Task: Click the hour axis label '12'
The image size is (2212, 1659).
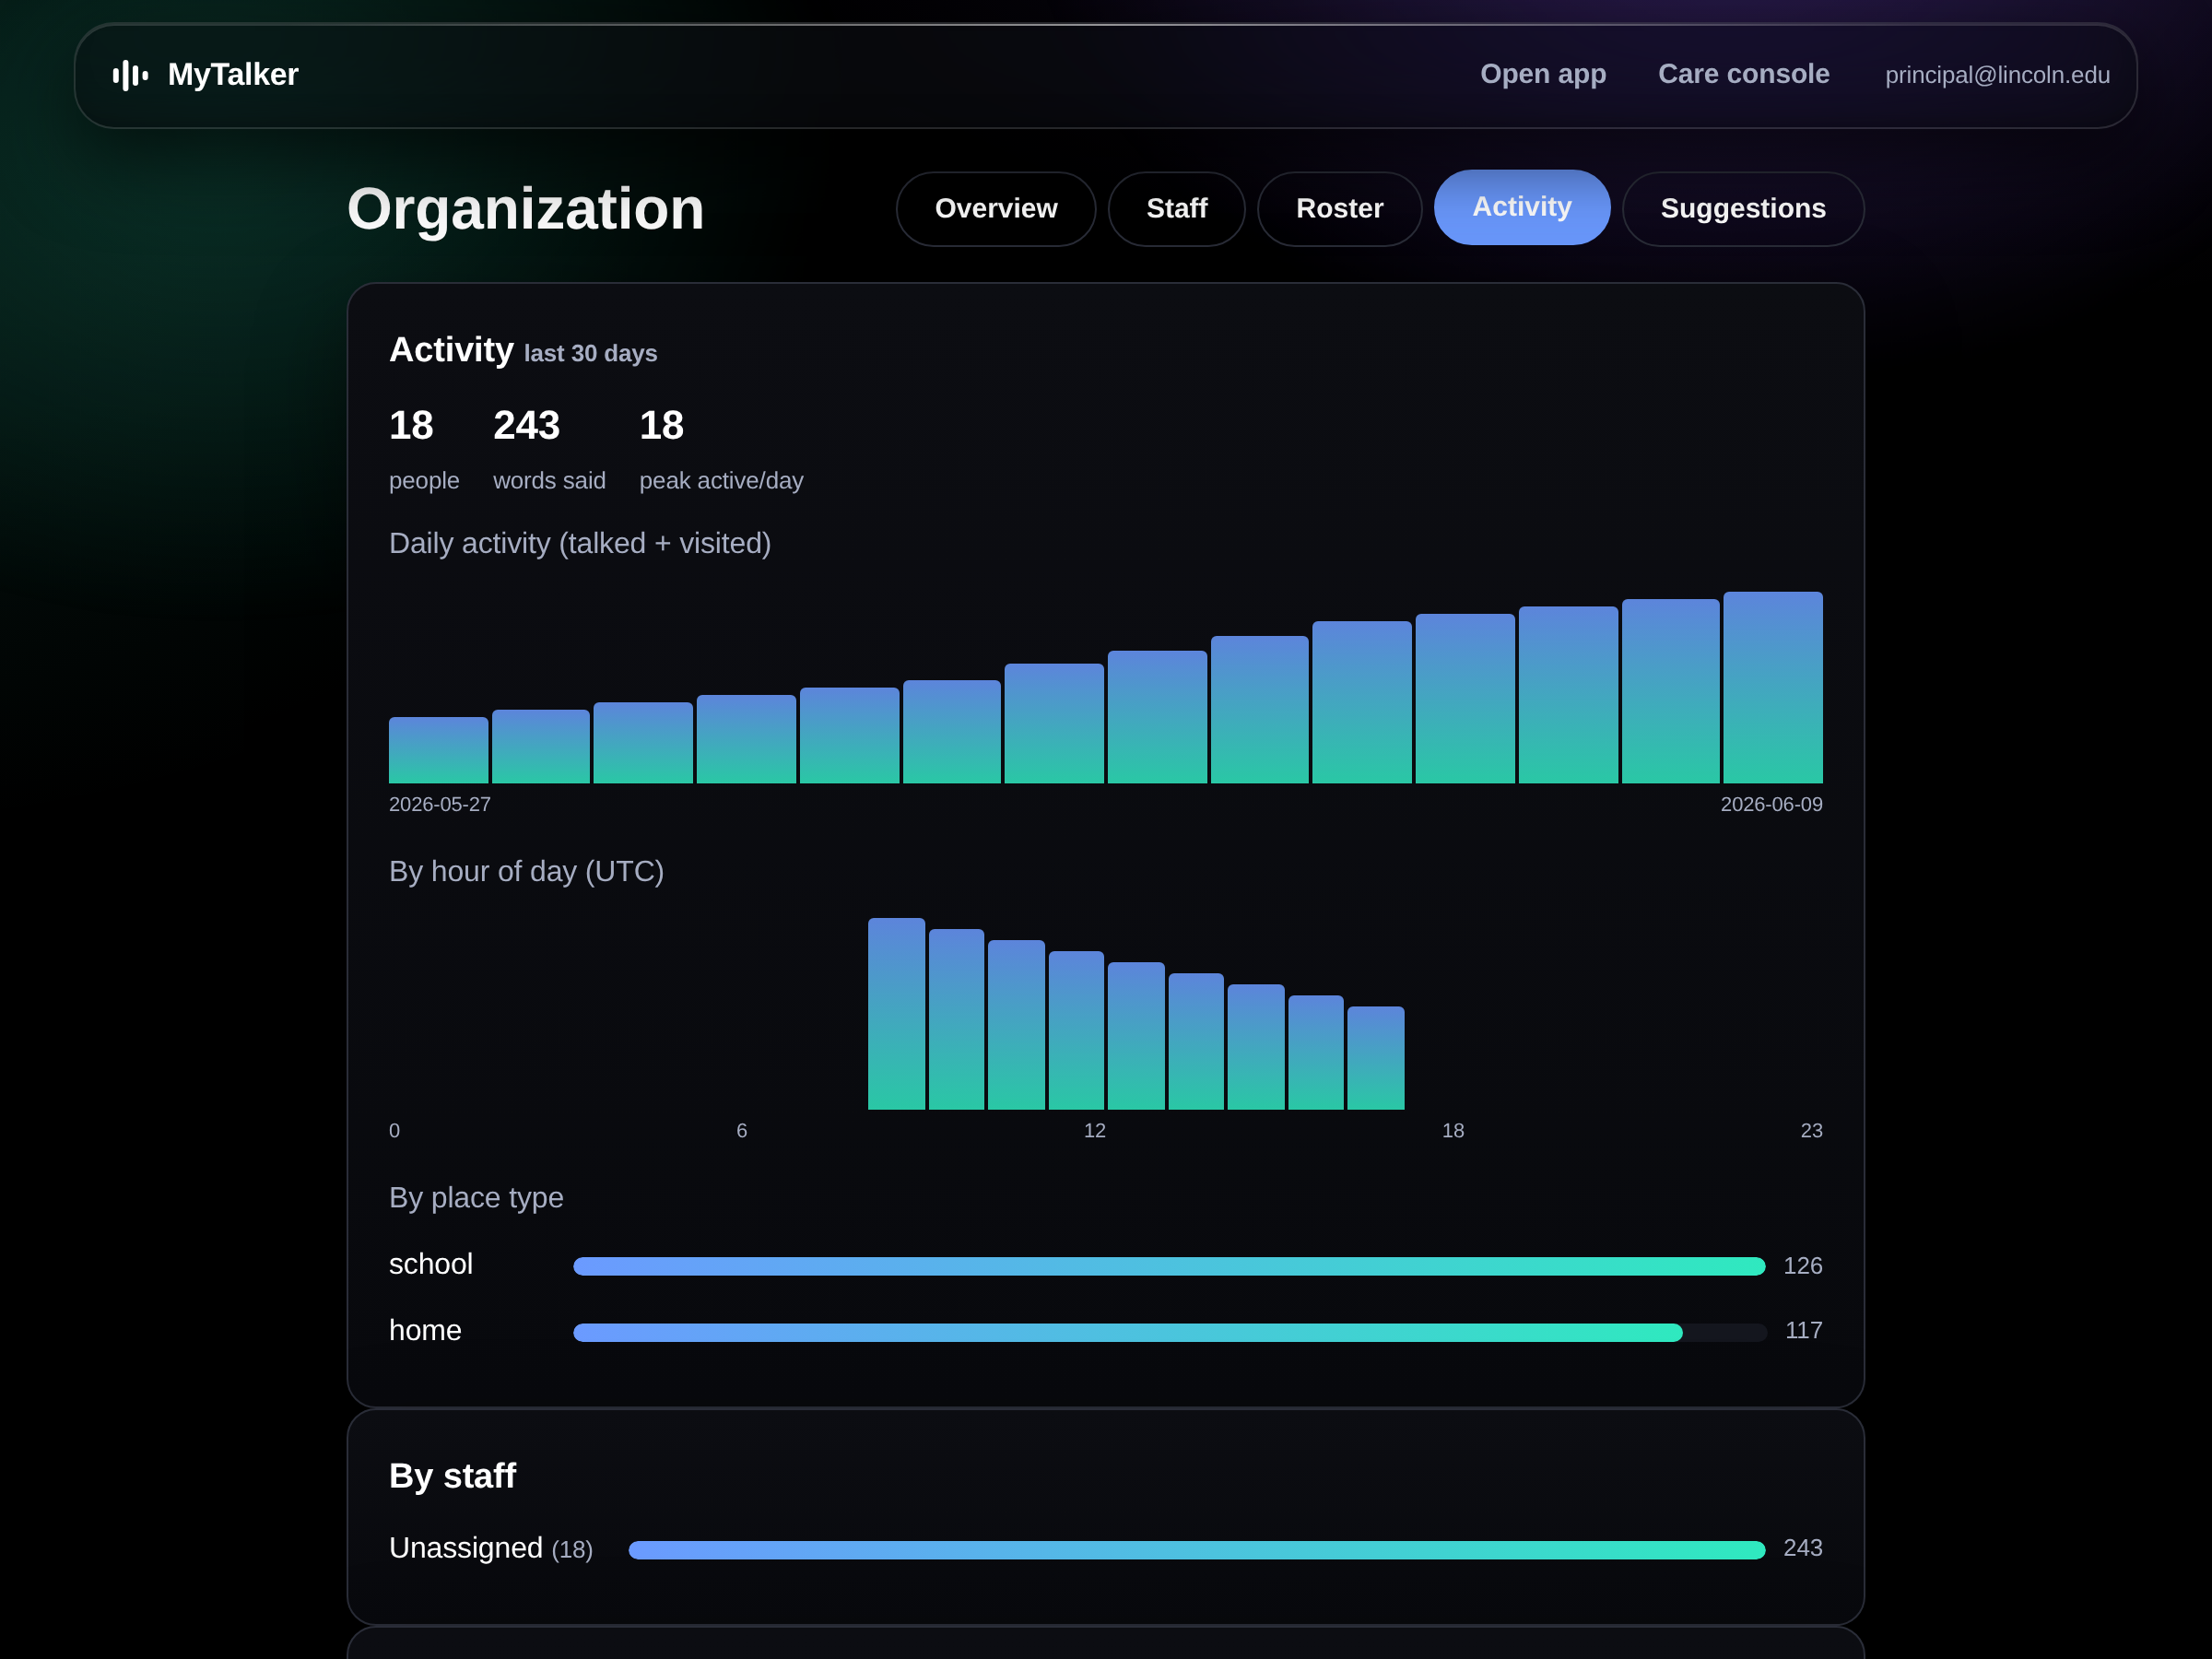Action: [x=1095, y=1131]
